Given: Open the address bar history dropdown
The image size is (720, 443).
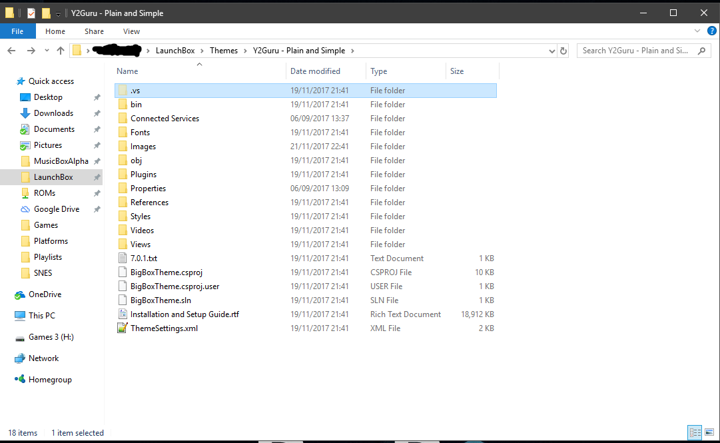Looking at the screenshot, I should click(x=552, y=51).
